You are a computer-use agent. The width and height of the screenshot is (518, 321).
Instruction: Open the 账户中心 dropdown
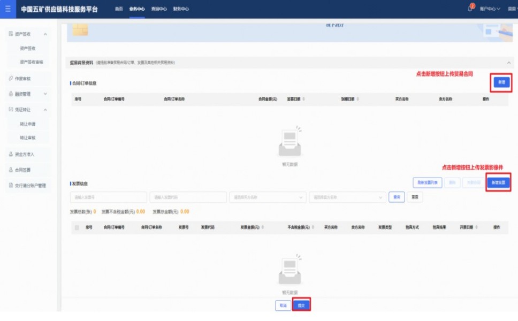point(489,9)
